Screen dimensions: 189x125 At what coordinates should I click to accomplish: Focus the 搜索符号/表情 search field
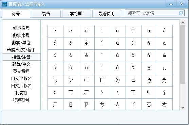pos(155,13)
